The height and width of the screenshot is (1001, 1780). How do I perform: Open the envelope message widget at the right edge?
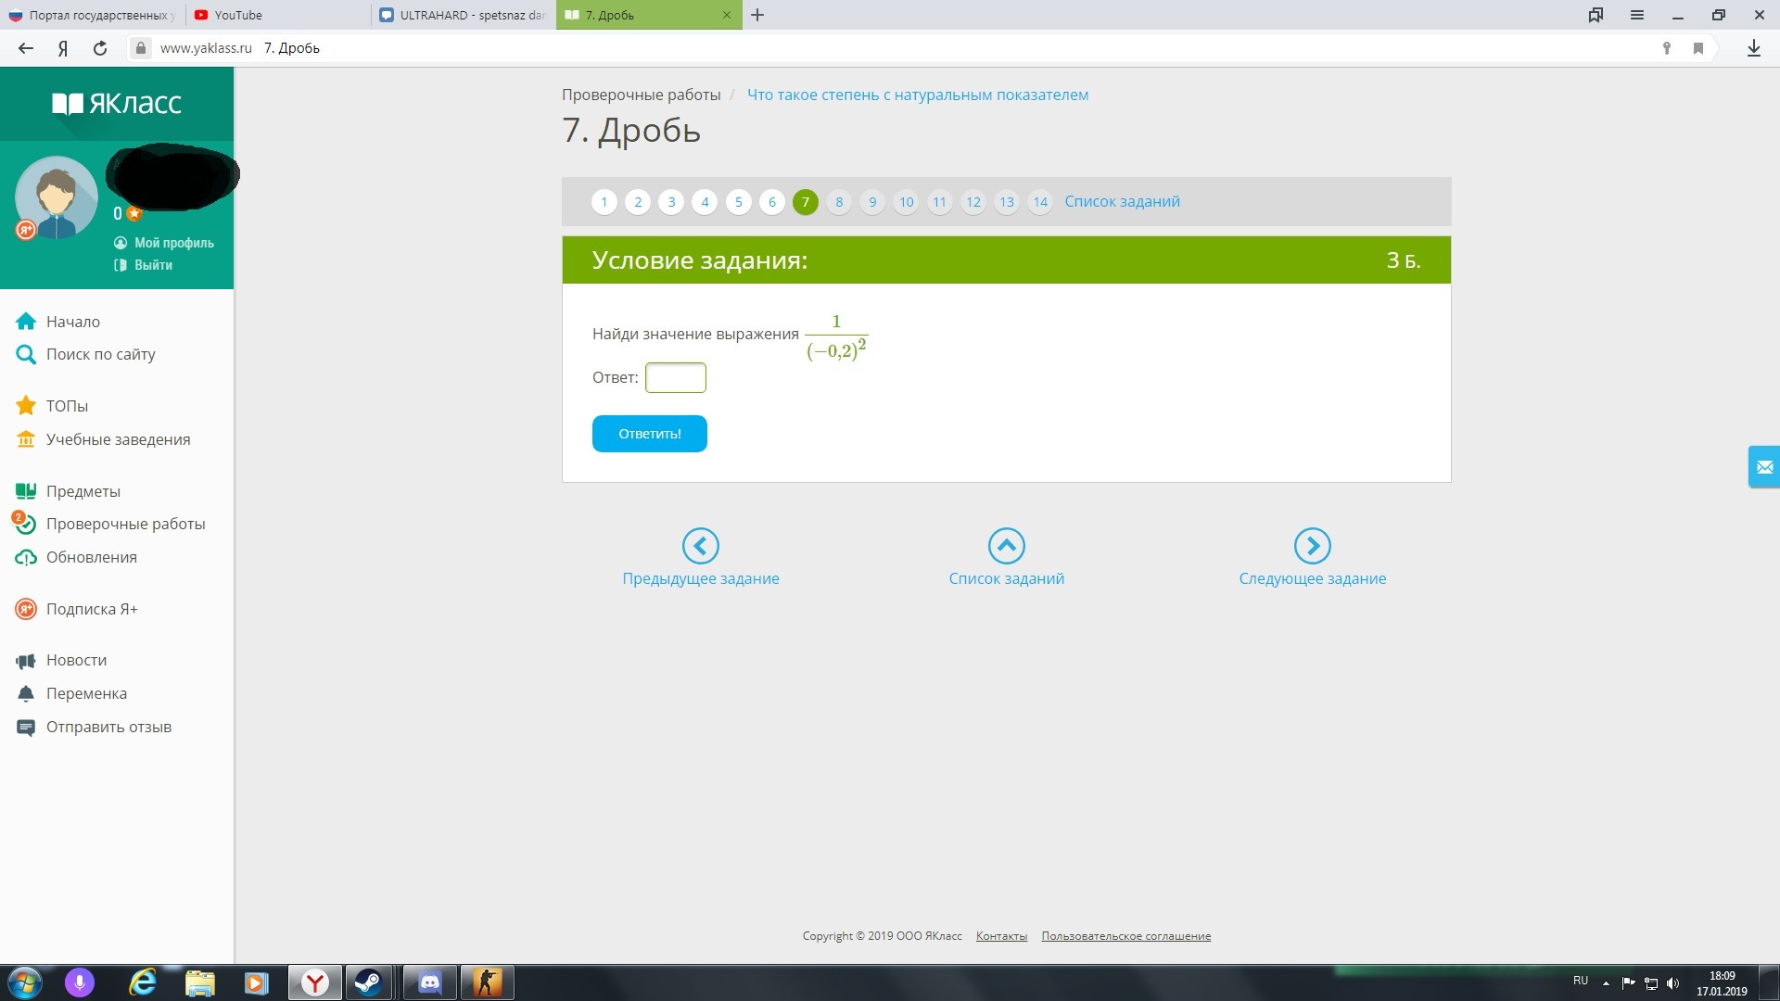click(x=1763, y=467)
